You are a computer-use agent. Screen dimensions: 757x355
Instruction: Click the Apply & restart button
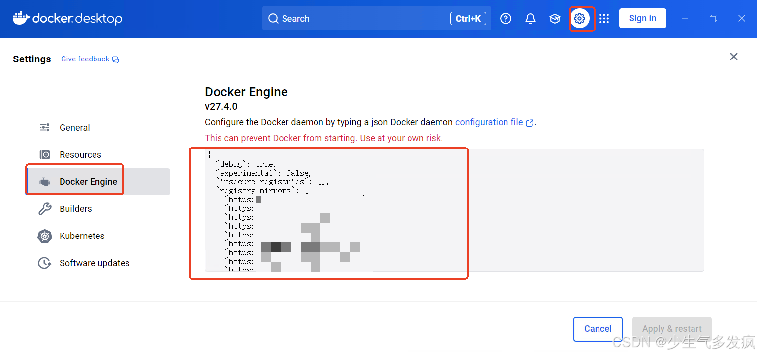672,329
